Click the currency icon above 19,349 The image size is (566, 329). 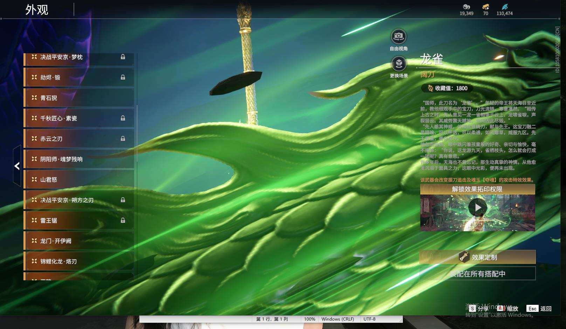click(466, 7)
